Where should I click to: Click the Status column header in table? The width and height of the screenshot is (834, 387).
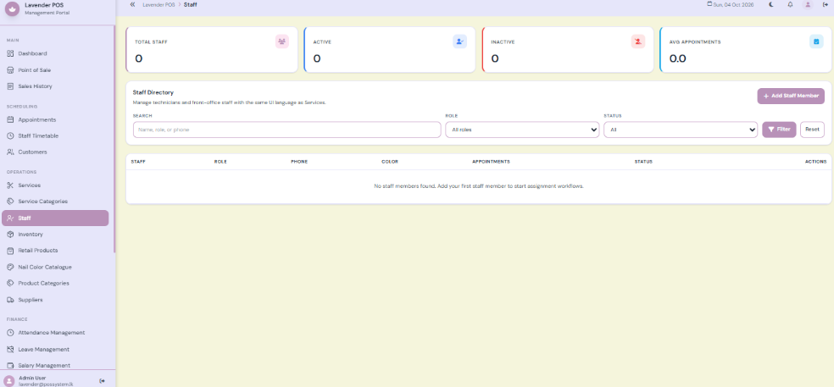point(643,162)
